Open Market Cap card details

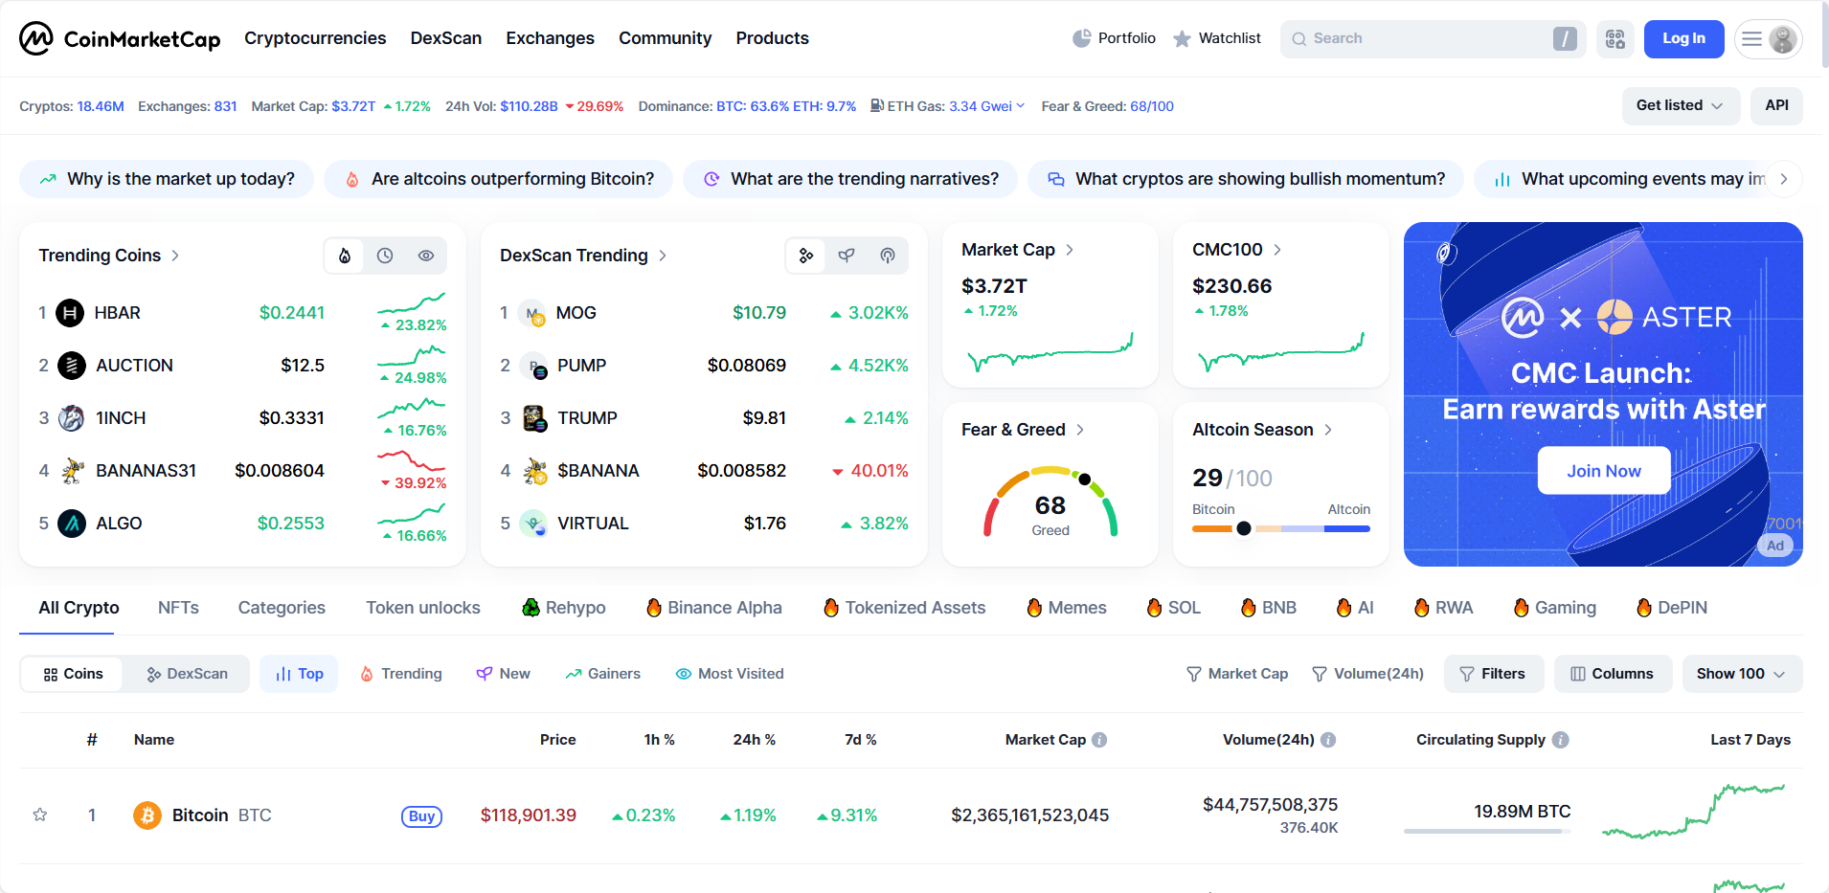(1018, 250)
